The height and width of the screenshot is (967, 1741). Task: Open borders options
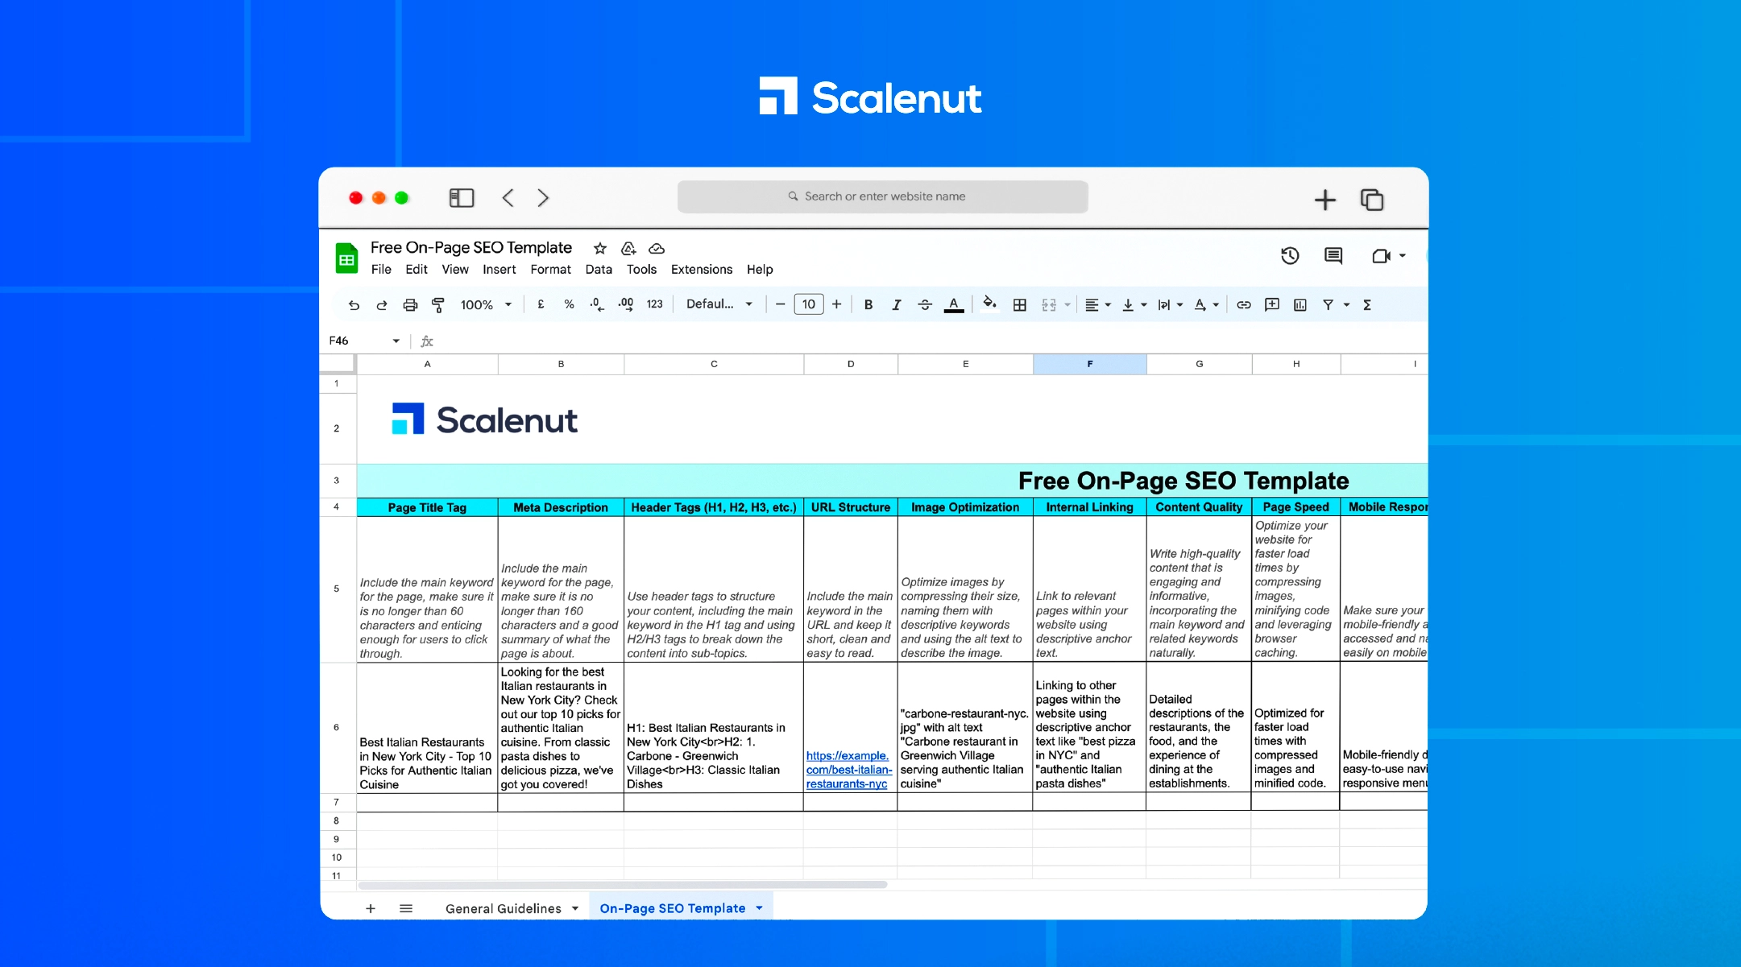1019,304
